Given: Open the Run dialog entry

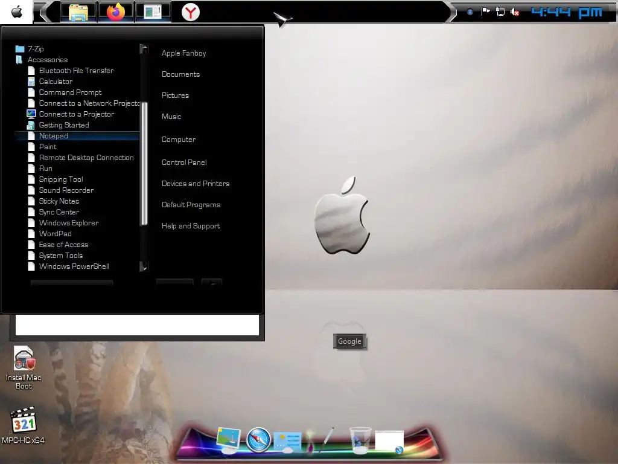Looking at the screenshot, I should [x=46, y=169].
